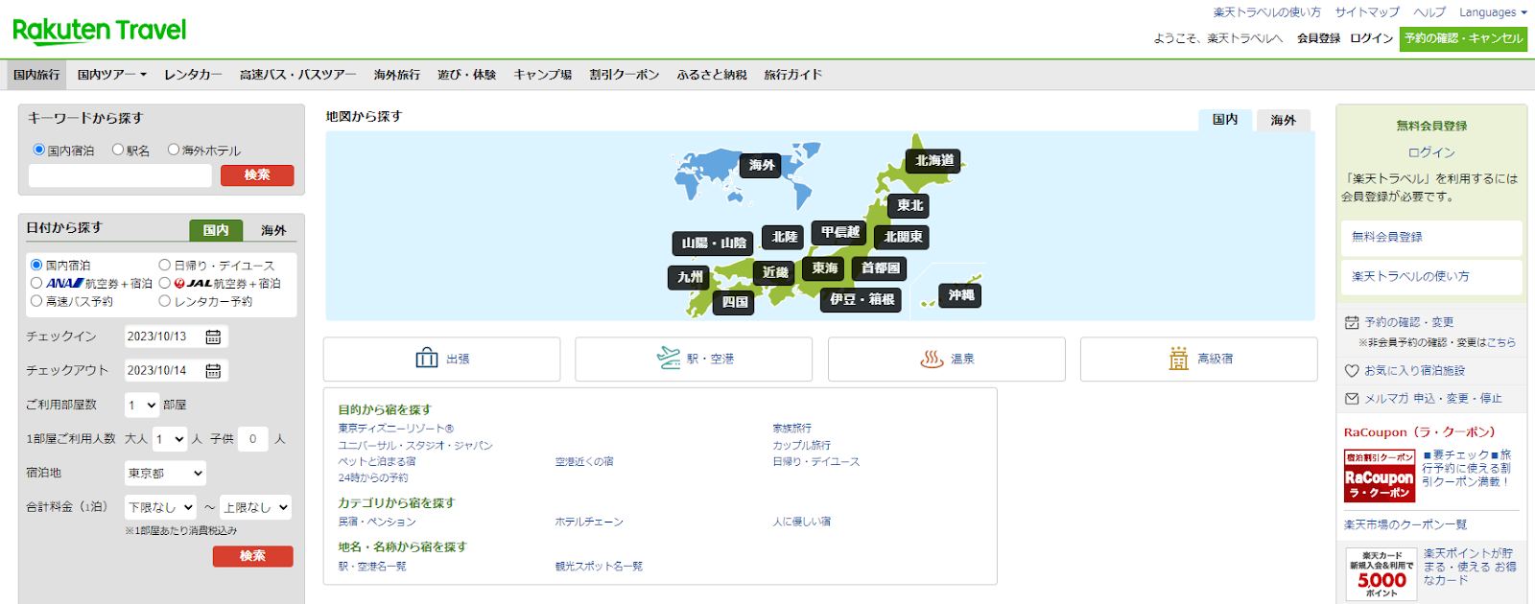Select 北海道 on the map

(934, 161)
